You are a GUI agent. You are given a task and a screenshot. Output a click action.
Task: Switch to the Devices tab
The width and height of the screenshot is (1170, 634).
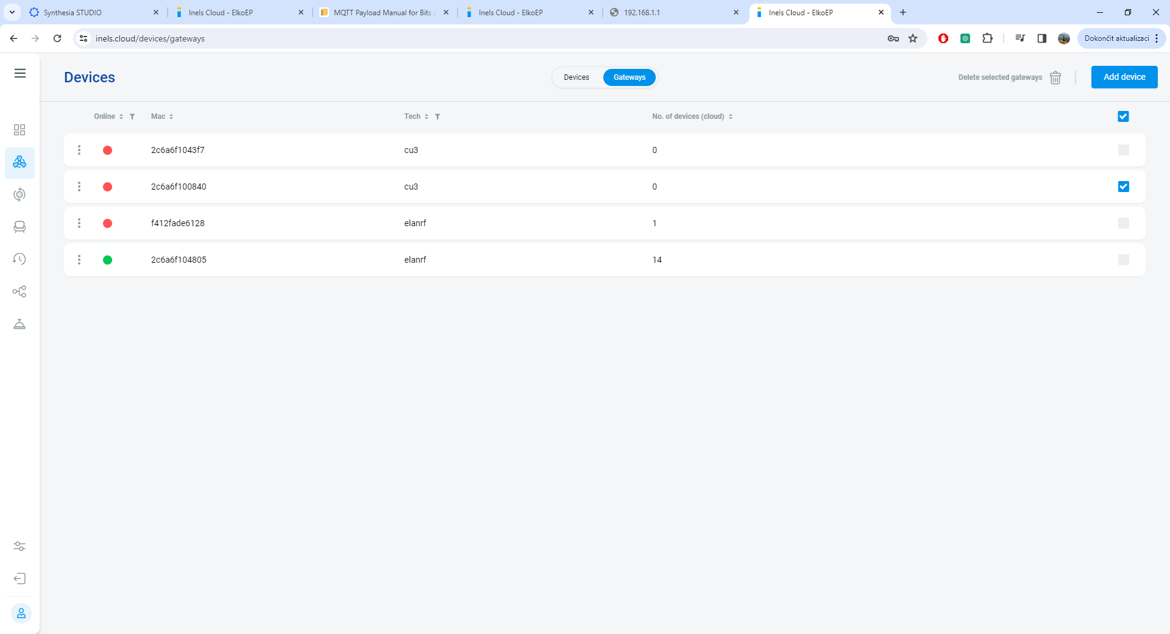576,77
